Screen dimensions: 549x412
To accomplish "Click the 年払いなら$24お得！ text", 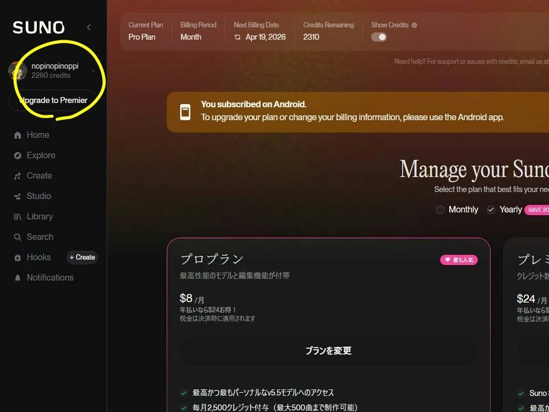I will tap(209, 310).
